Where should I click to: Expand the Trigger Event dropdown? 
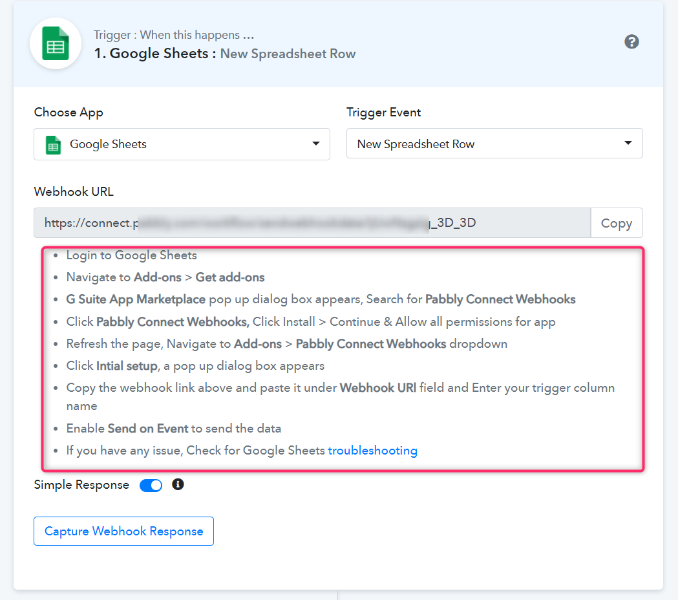click(494, 143)
